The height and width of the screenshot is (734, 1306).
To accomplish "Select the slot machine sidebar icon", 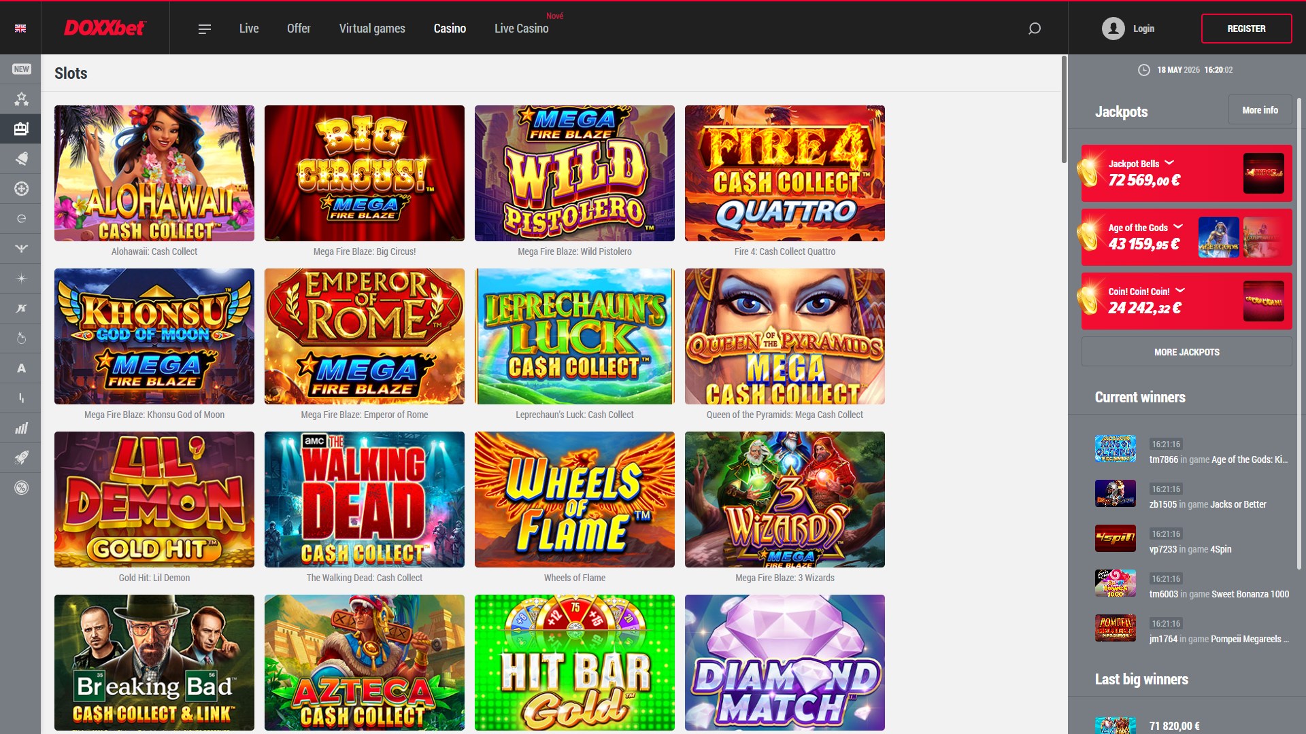I will [21, 129].
